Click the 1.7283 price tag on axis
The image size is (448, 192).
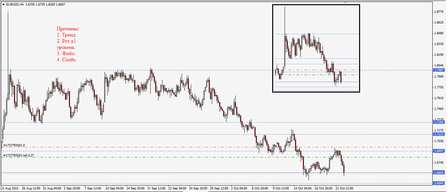(438, 122)
